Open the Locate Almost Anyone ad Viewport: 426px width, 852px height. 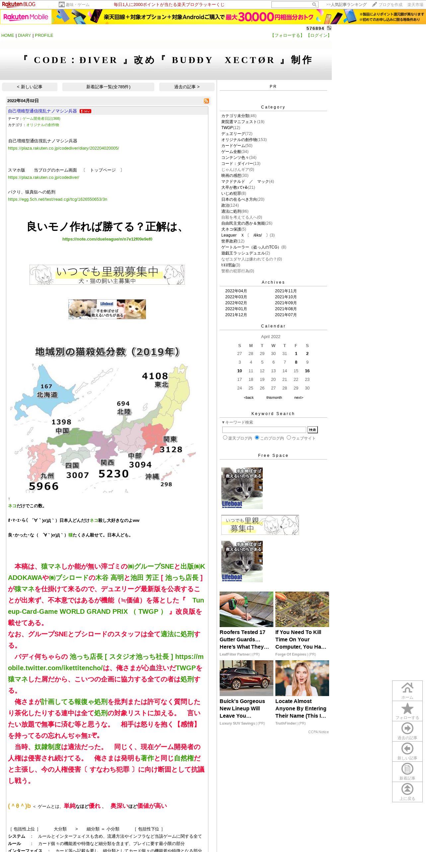coord(302,693)
